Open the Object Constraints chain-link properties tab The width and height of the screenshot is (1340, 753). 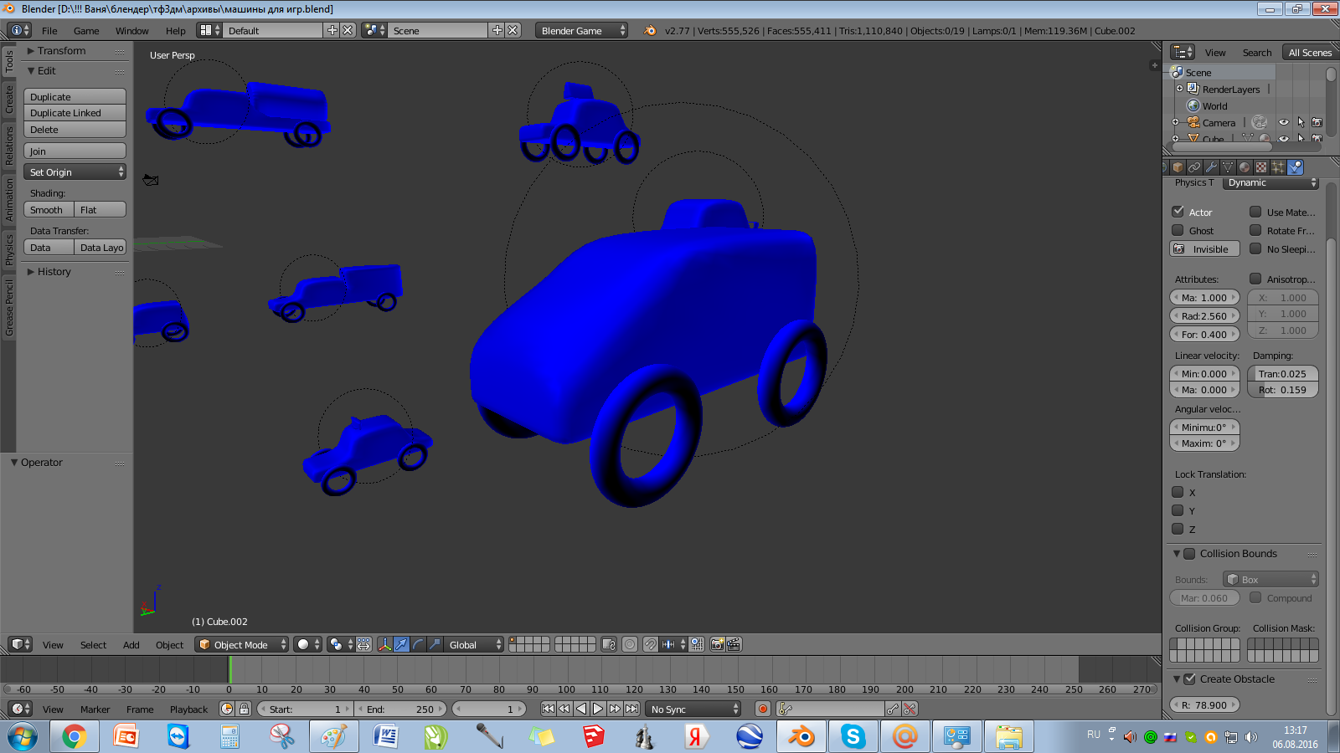(x=1194, y=167)
